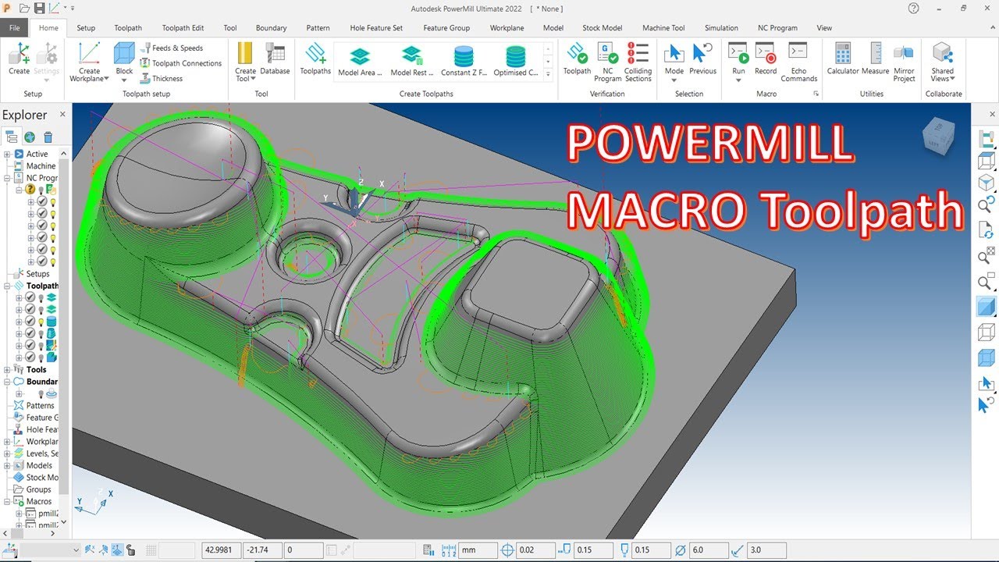Select Setups in Explorer tree
The image size is (999, 562).
click(x=37, y=274)
